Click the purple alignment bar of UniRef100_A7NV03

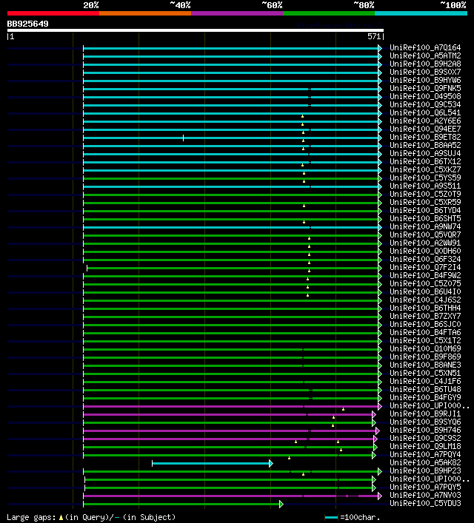coord(233,496)
